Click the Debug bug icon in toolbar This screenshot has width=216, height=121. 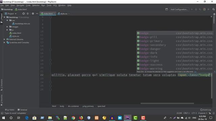coord(196,9)
